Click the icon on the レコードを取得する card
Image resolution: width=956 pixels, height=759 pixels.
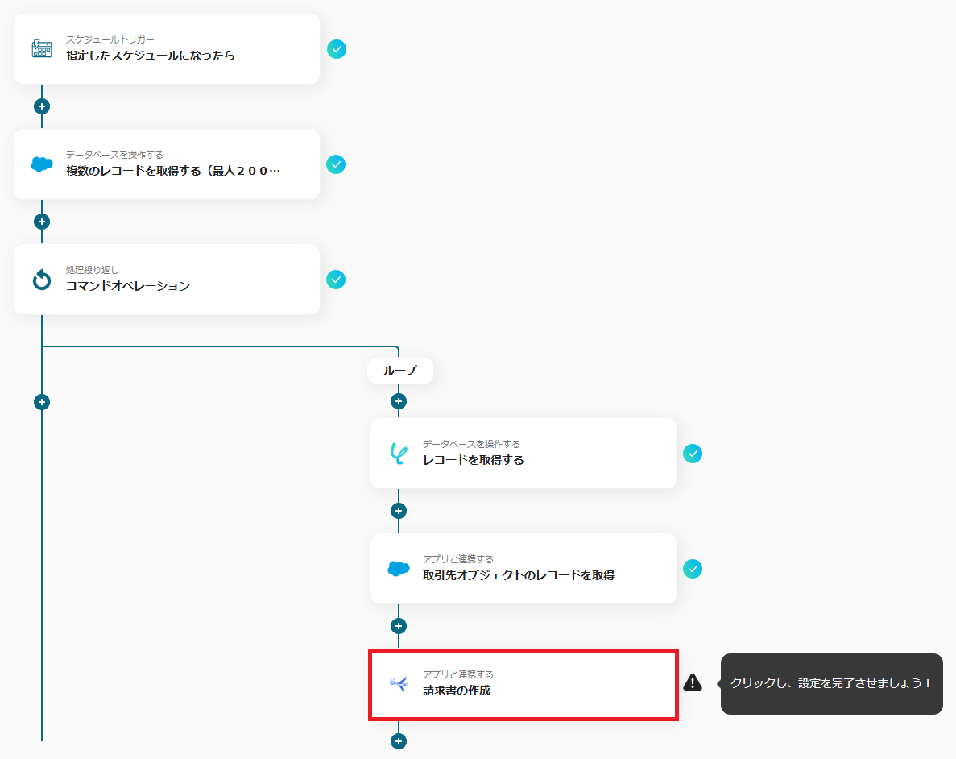399,454
